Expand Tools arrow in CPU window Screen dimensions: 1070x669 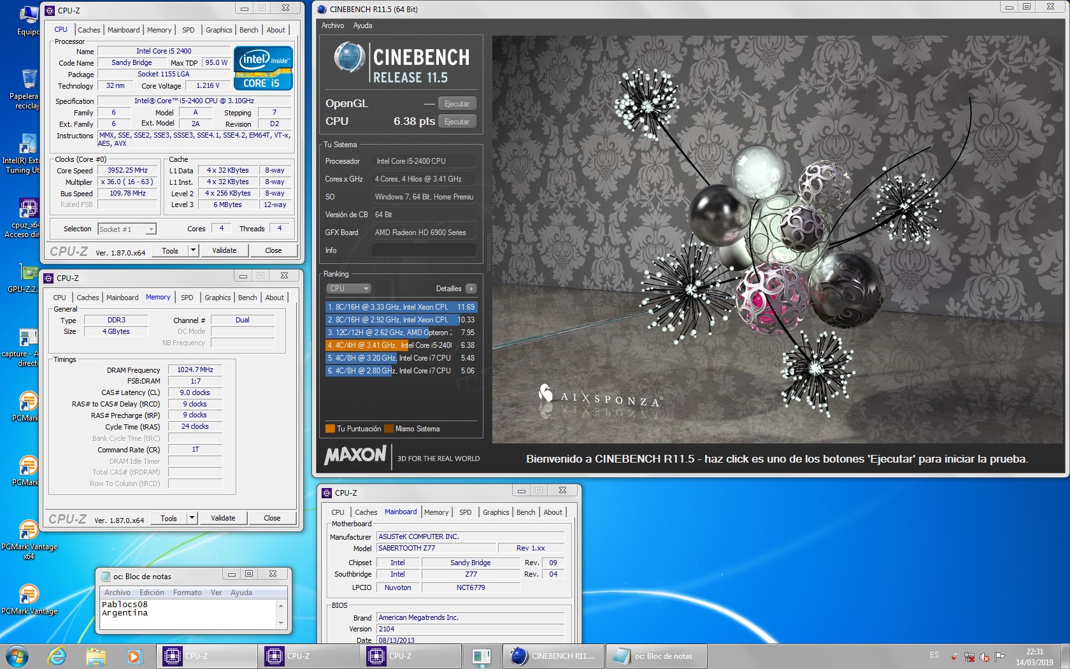[x=193, y=250]
